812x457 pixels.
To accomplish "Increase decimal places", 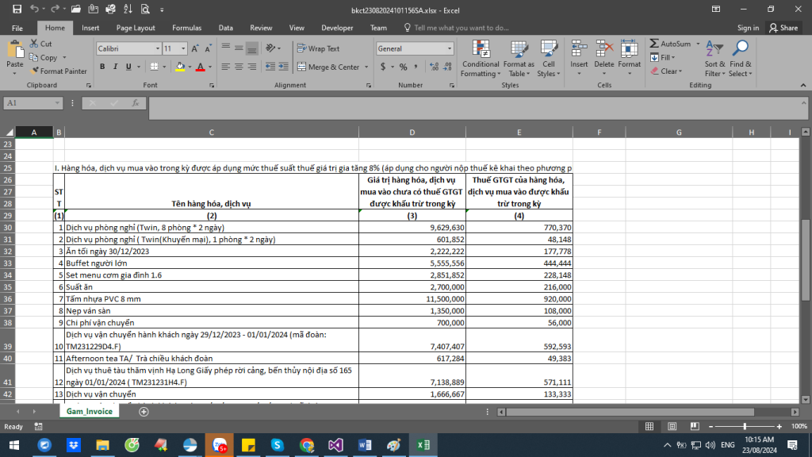I will tap(434, 67).
